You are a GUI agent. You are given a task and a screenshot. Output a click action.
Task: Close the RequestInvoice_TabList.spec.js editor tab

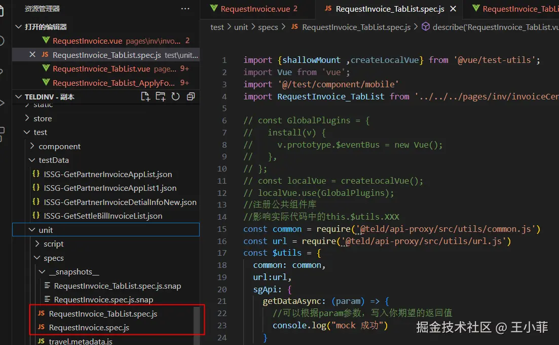point(453,9)
